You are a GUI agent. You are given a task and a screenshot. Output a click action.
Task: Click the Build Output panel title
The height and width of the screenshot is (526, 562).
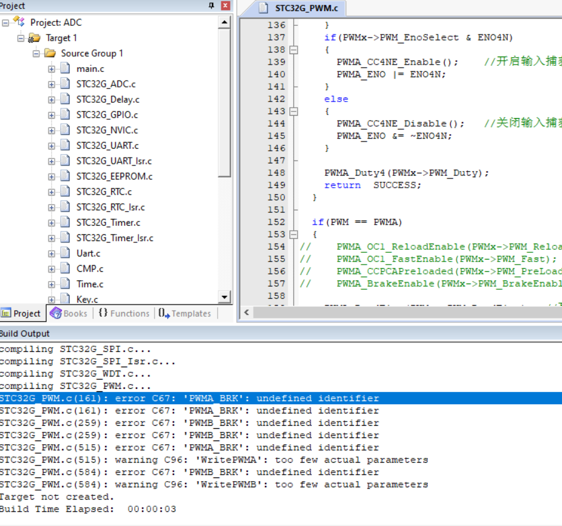click(25, 333)
